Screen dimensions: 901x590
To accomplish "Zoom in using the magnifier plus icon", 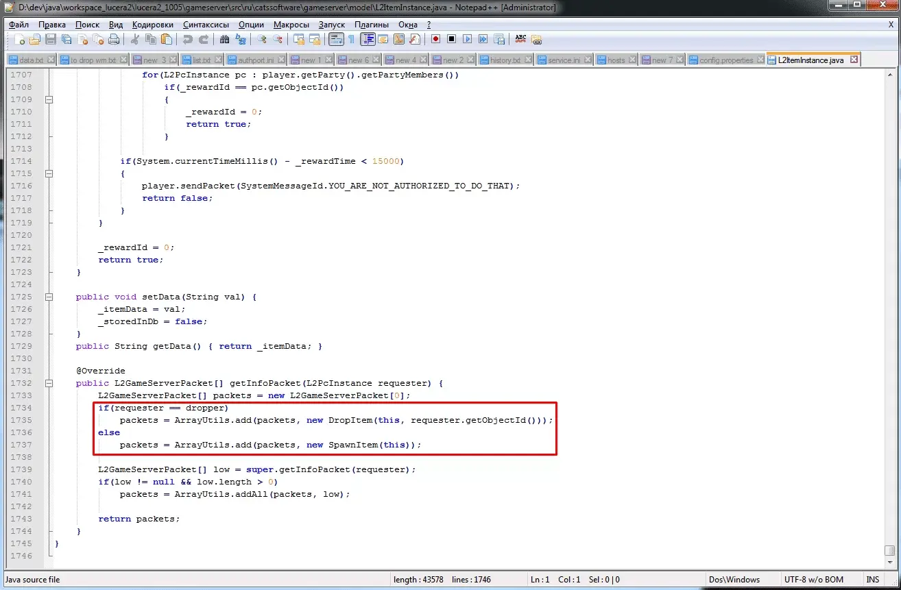I will tap(262, 39).
